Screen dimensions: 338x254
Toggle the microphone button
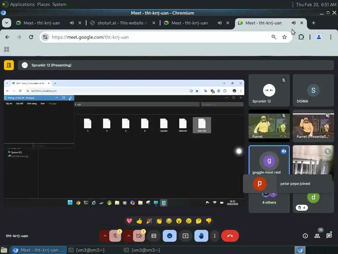pos(115,236)
